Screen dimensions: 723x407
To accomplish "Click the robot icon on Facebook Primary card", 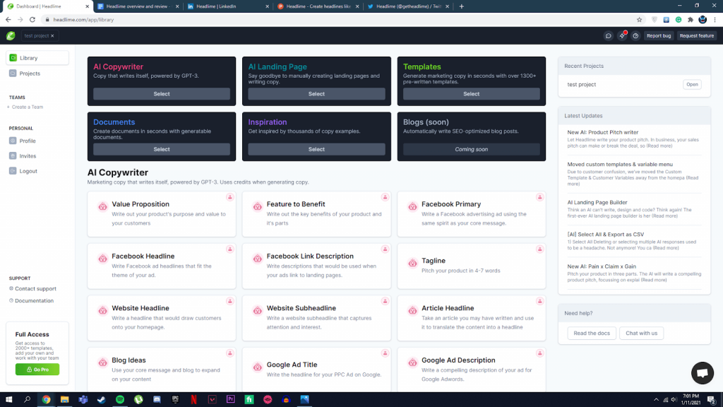I will tap(412, 207).
